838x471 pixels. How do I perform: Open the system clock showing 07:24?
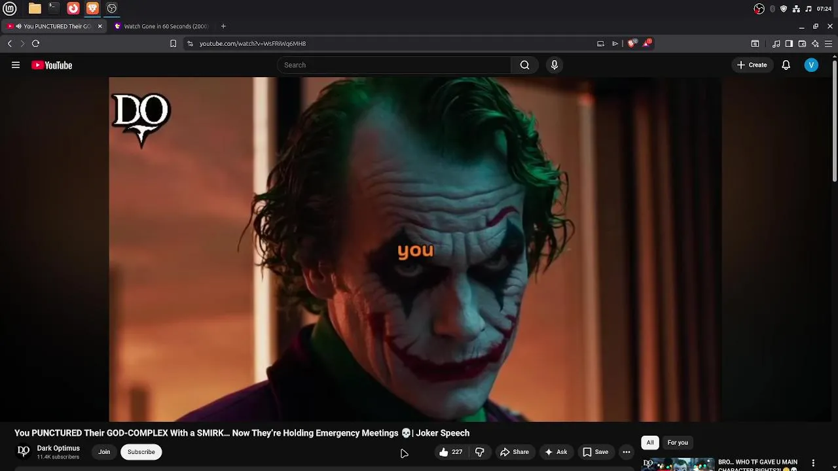[824, 9]
